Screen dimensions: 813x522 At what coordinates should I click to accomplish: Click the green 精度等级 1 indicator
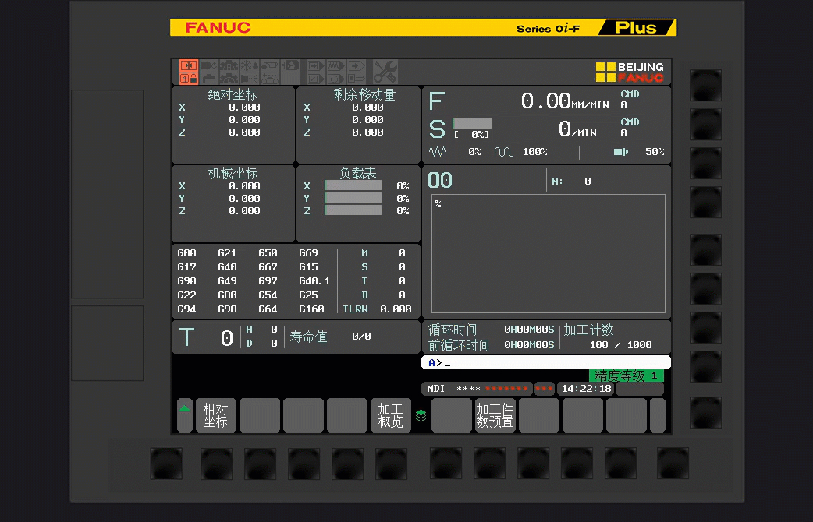[x=627, y=376]
